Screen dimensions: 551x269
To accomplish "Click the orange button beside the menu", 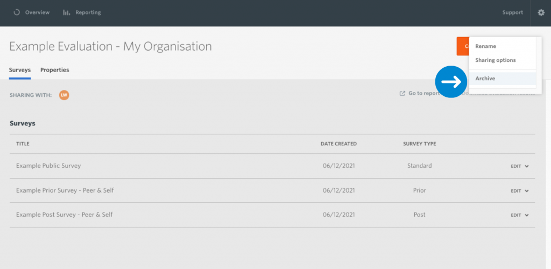I will [x=462, y=46].
